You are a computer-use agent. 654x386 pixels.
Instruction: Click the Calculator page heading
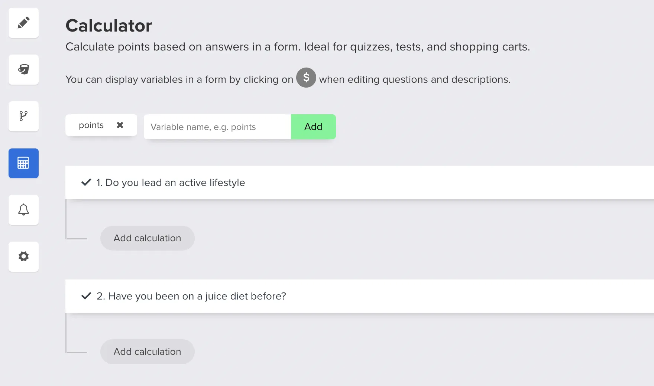point(109,26)
